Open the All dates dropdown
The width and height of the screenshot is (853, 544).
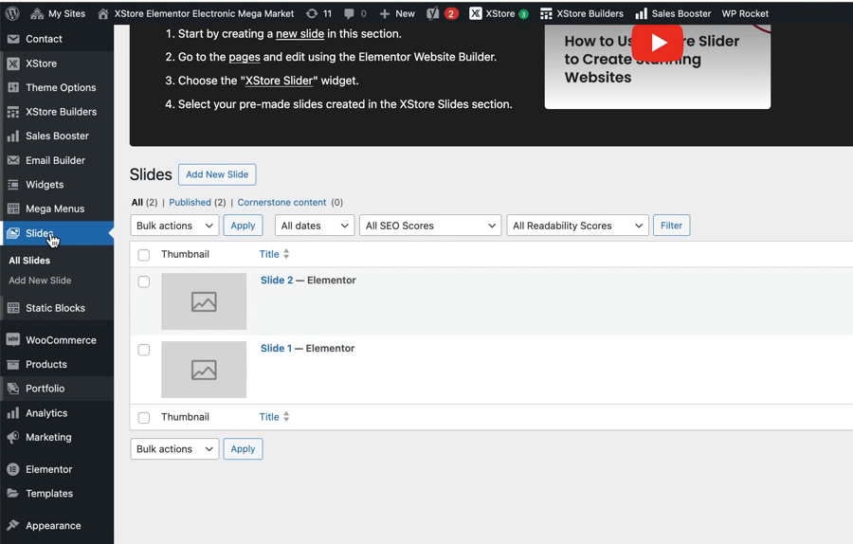coord(315,226)
